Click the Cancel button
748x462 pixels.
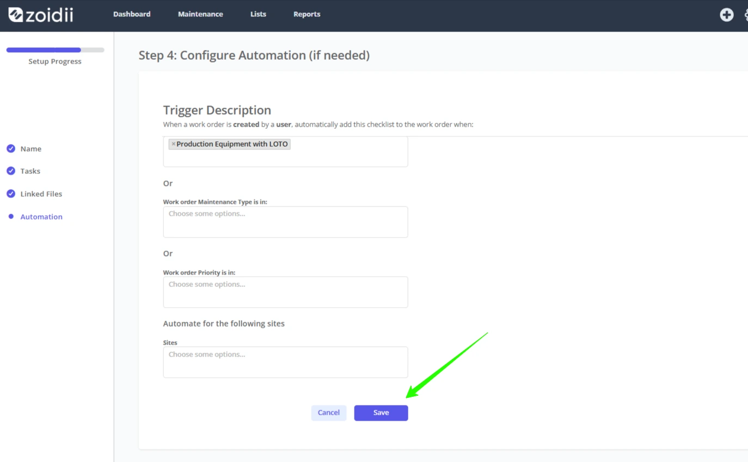[x=329, y=413]
